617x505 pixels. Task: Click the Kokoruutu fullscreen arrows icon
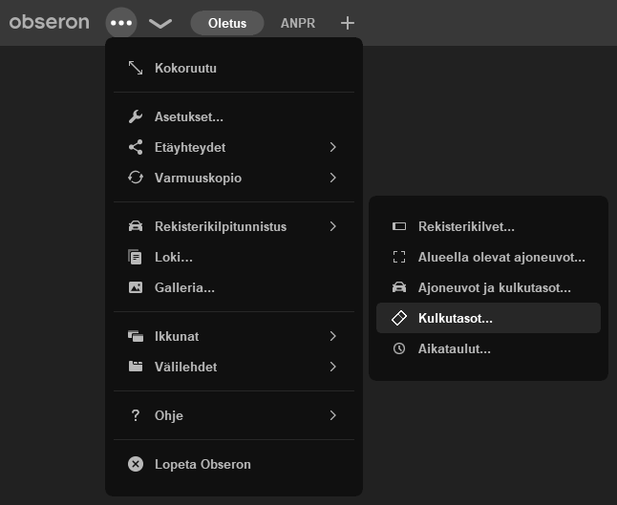[136, 68]
